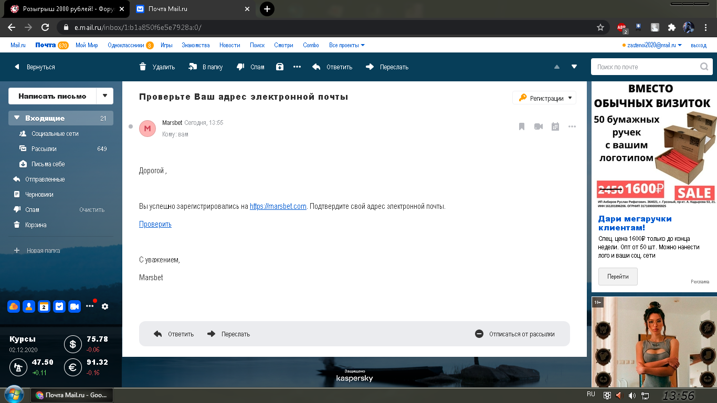Click the sidebar three-dots more apps icon
The image size is (717, 403).
90,306
